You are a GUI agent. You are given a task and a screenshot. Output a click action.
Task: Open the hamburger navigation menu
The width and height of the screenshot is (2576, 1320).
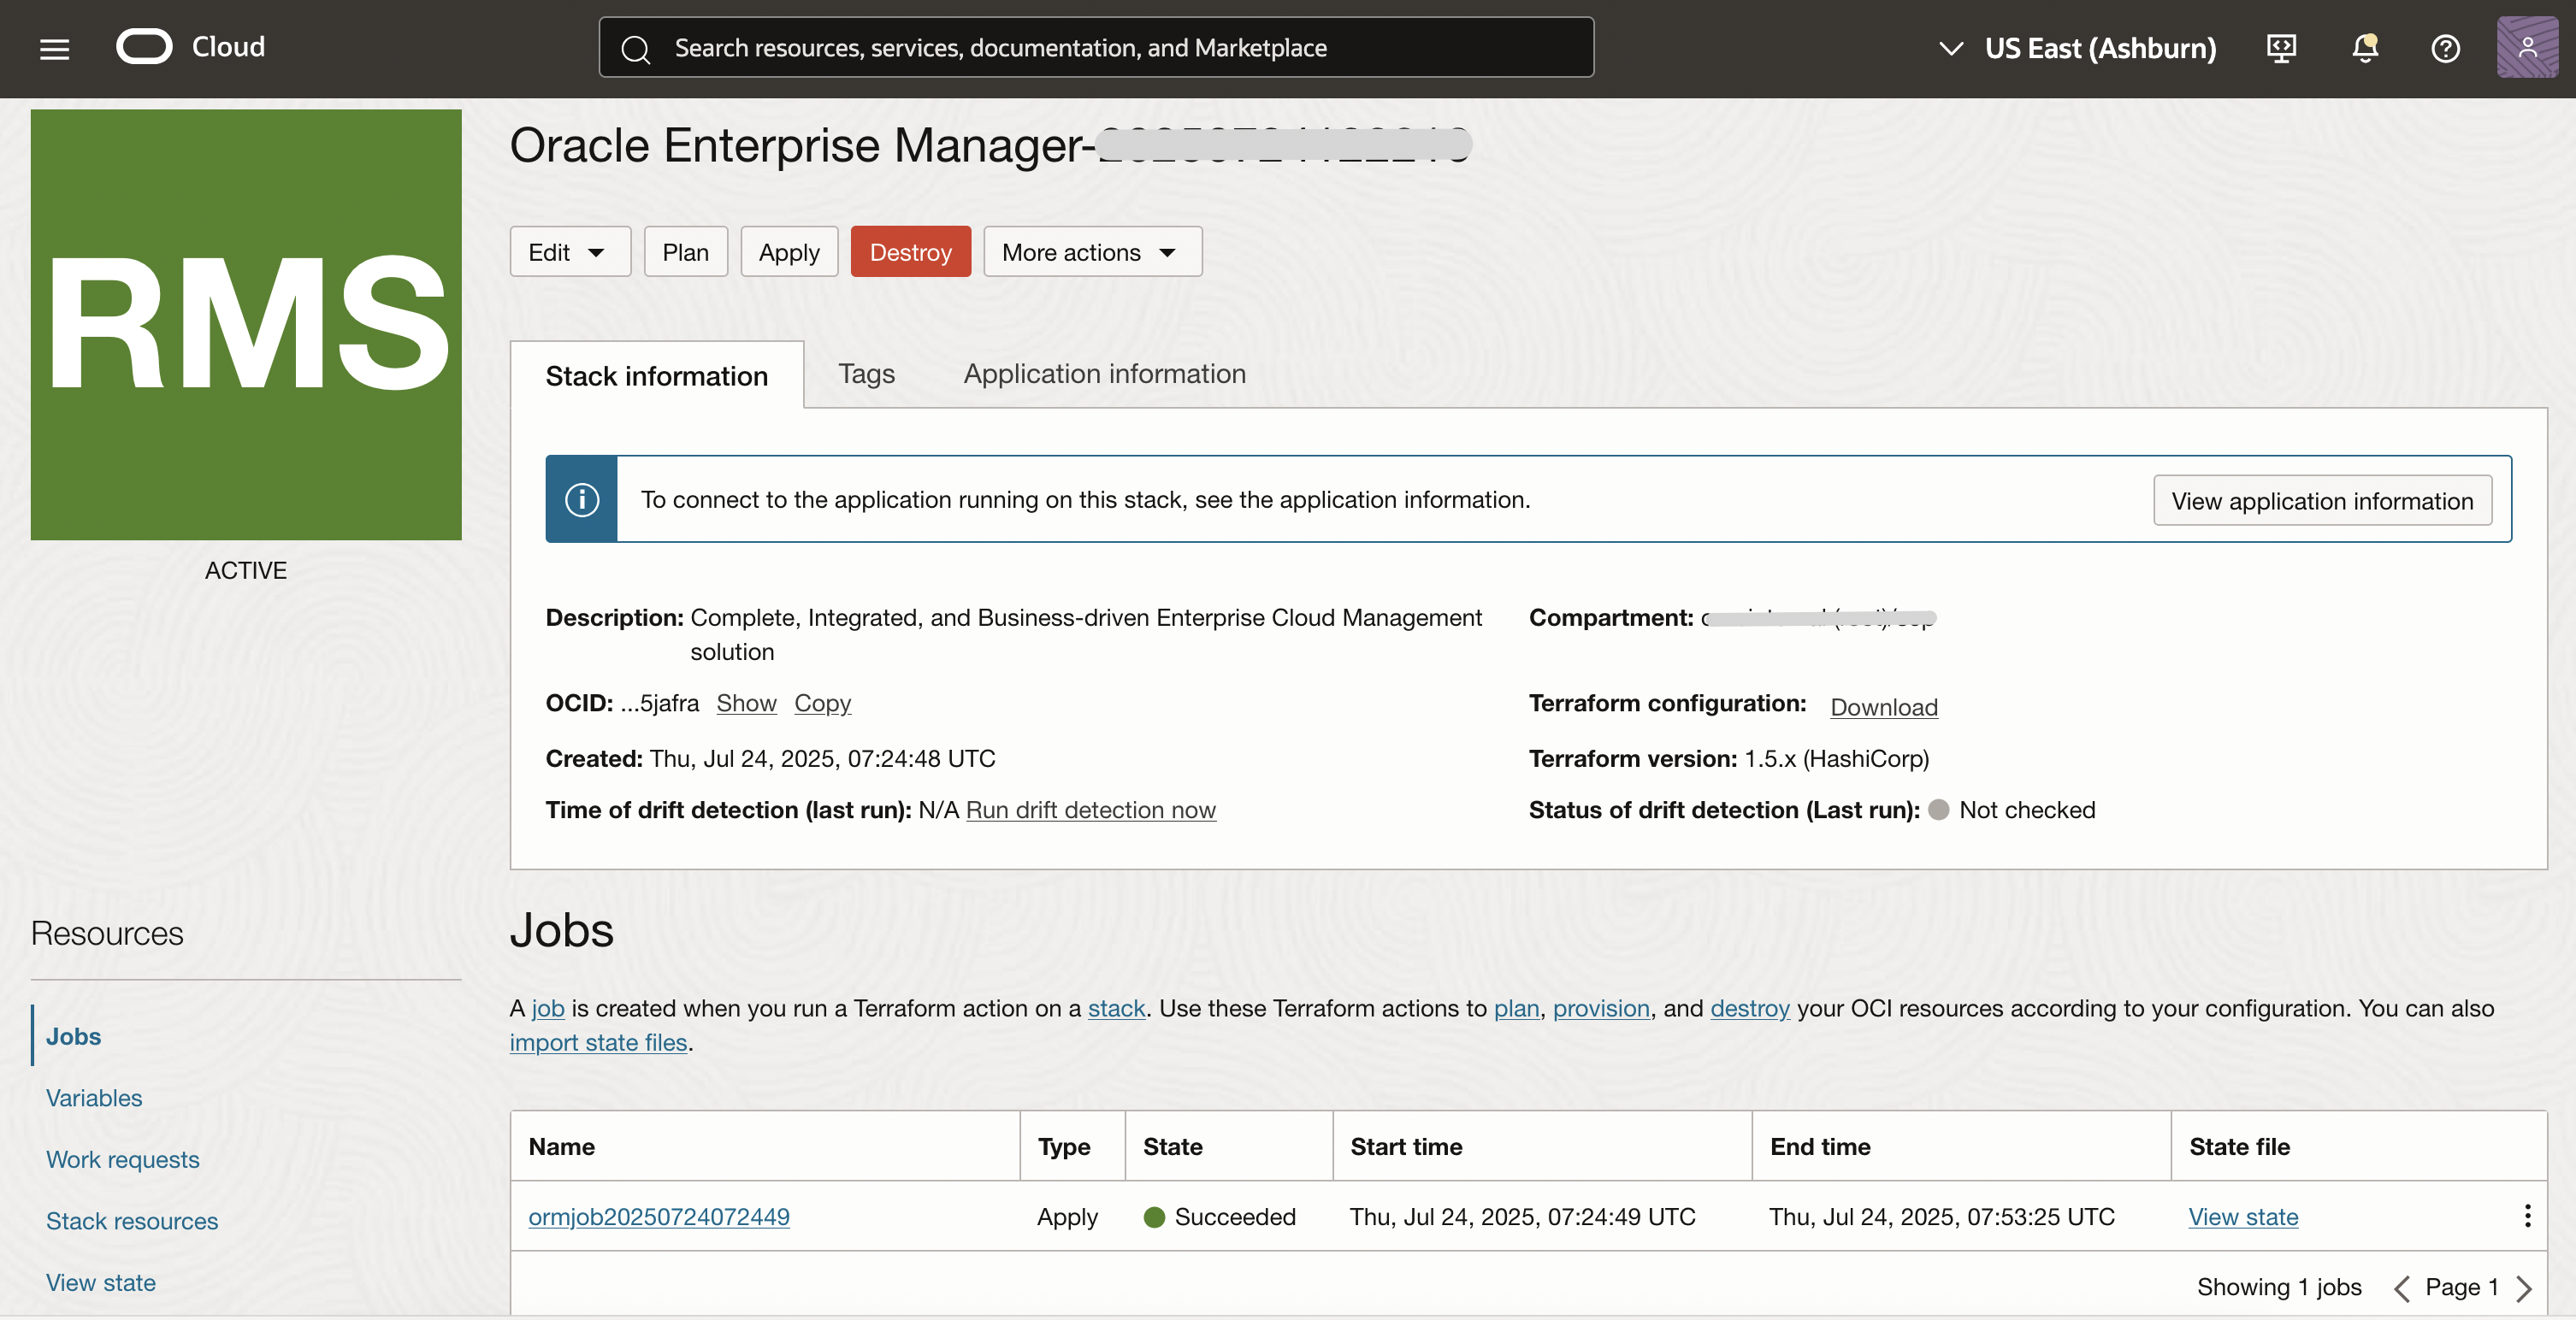pos(54,48)
